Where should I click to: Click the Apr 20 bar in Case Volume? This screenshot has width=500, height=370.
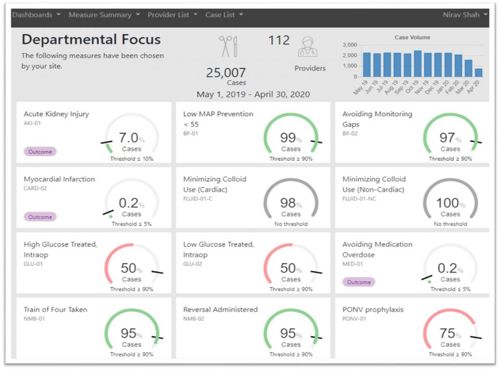[479, 72]
